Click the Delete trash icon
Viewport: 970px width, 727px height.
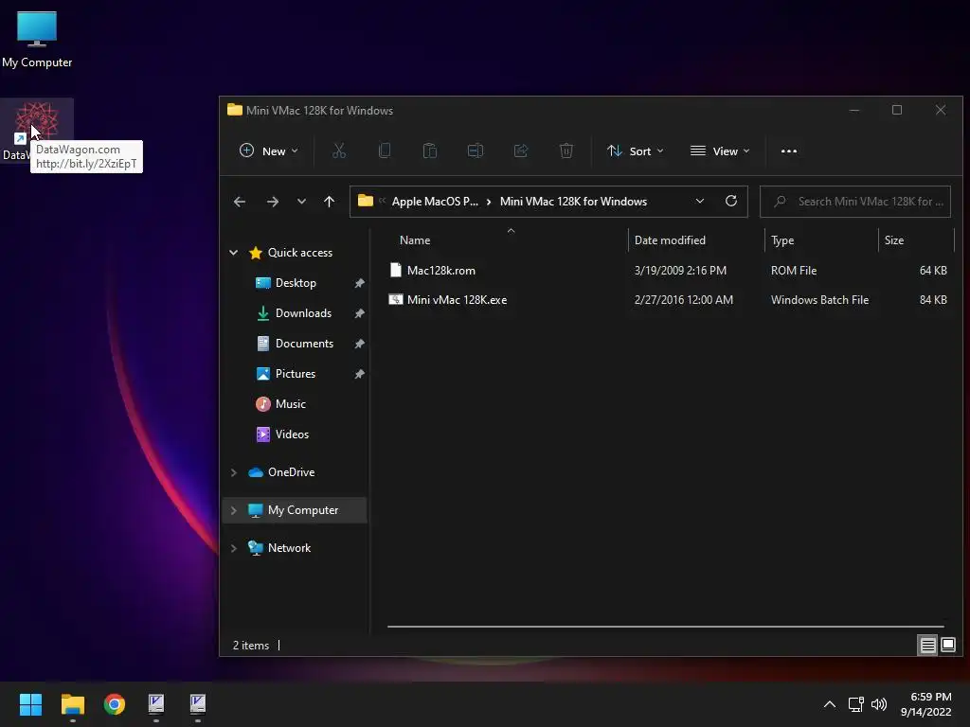coord(566,151)
